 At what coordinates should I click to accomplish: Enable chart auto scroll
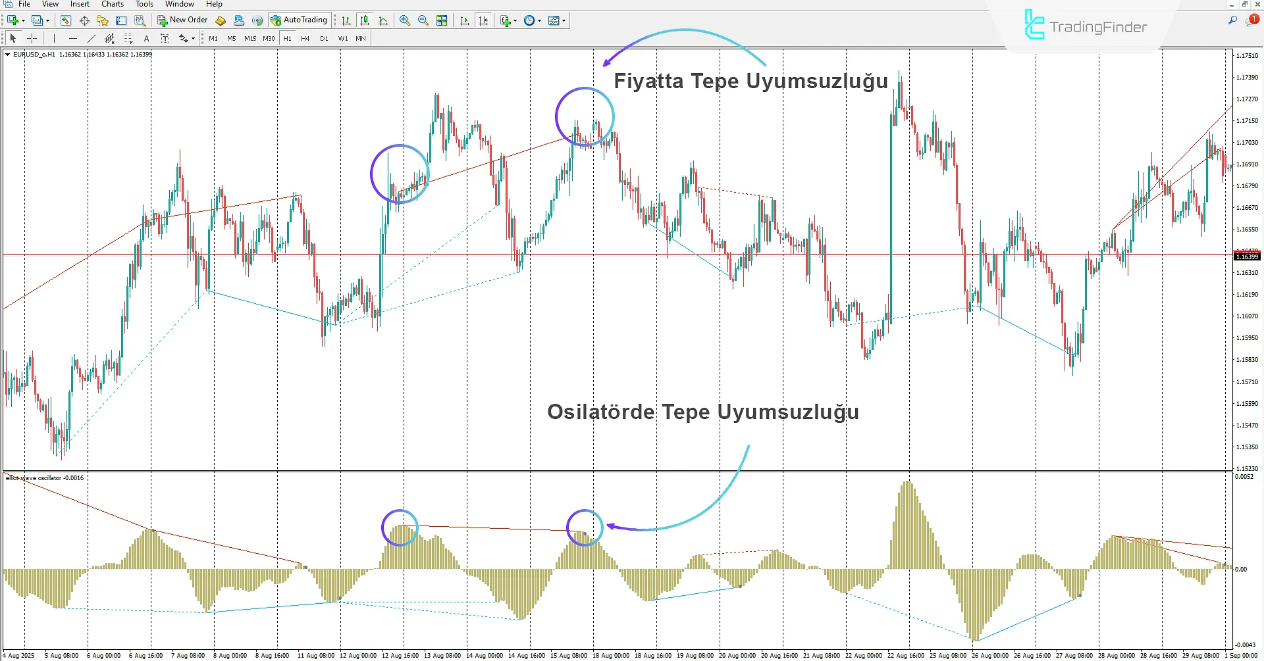click(464, 20)
